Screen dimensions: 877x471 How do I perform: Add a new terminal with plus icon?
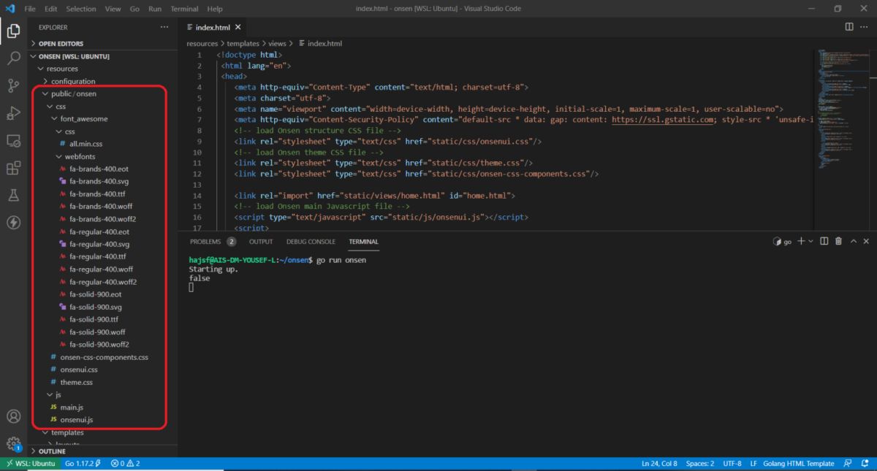[801, 241]
